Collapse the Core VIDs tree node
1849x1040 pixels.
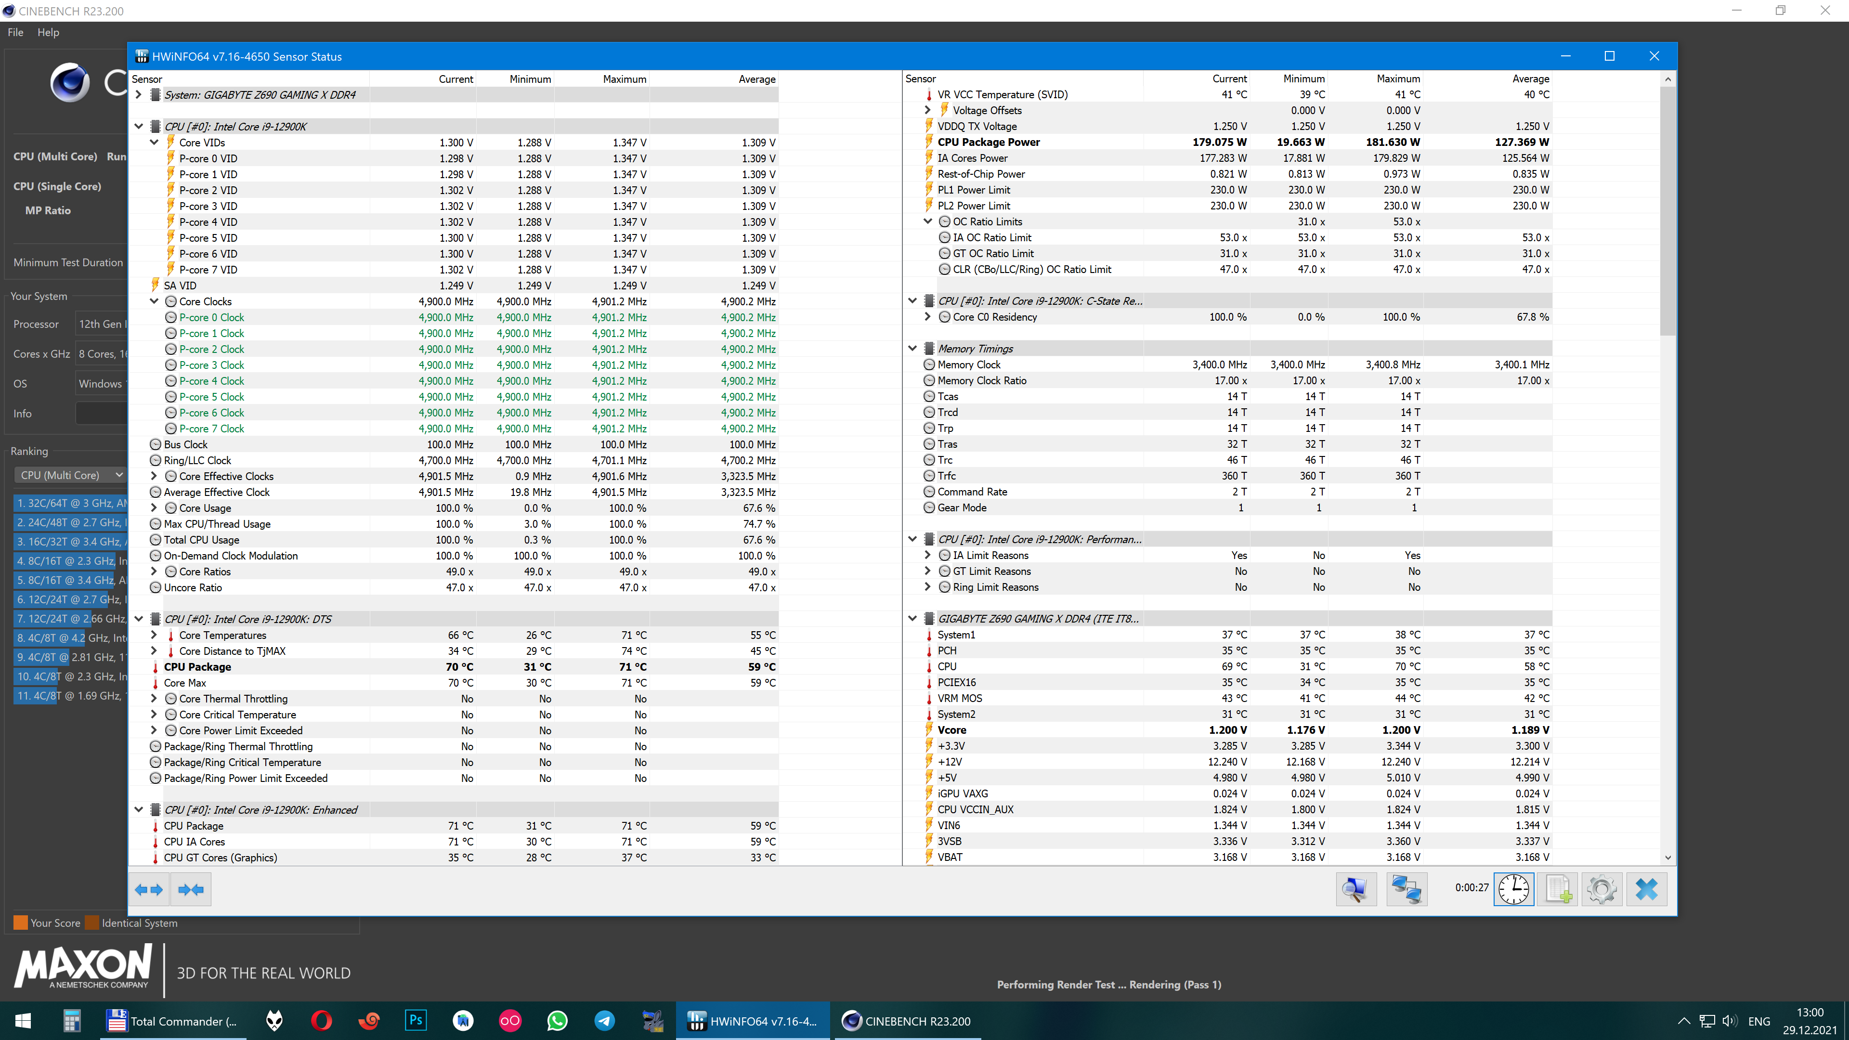[154, 142]
